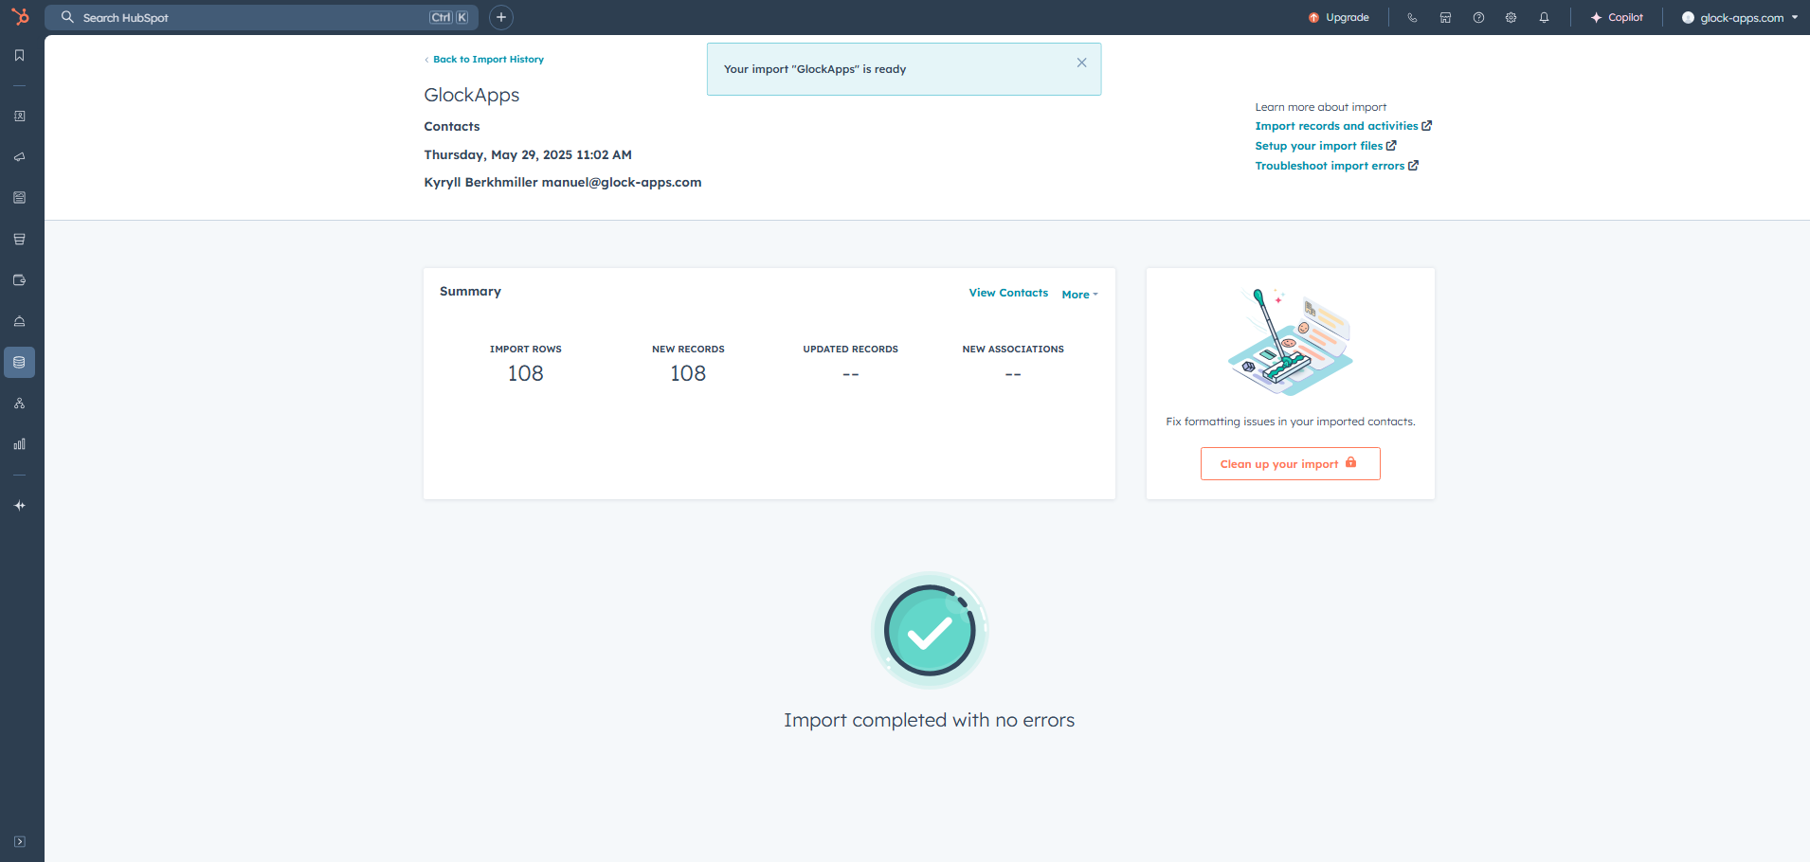Click the New Records value 108

[688, 373]
